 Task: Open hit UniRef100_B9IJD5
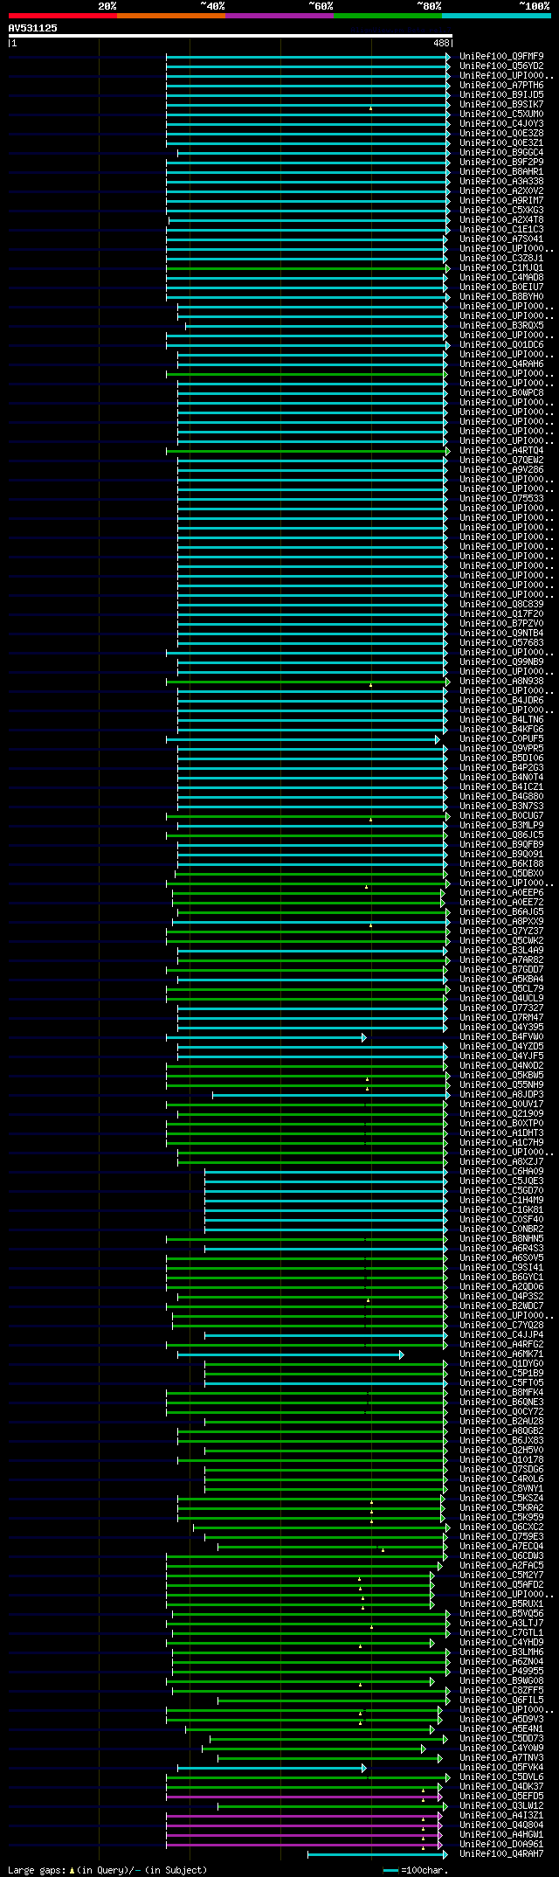[501, 94]
